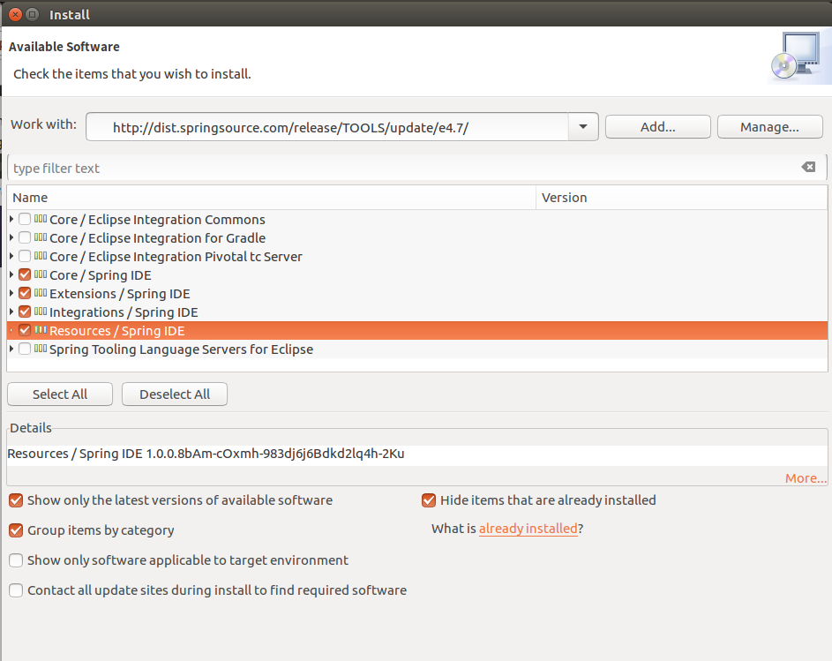This screenshot has width=832, height=661.
Task: Click category icon beside Integrations / Spring IDE
Action: point(41,312)
